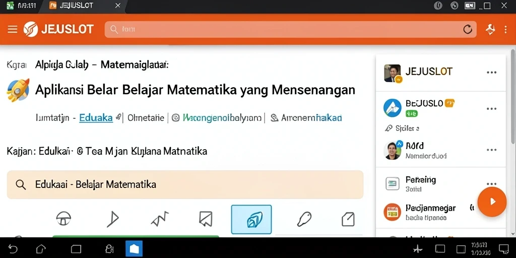
Task: Click the title Aplikansi Belar Belajar Matematika
Action: tap(195, 90)
